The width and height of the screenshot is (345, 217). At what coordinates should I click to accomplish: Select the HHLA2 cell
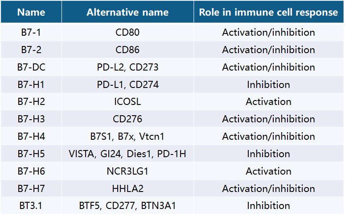tap(127, 188)
